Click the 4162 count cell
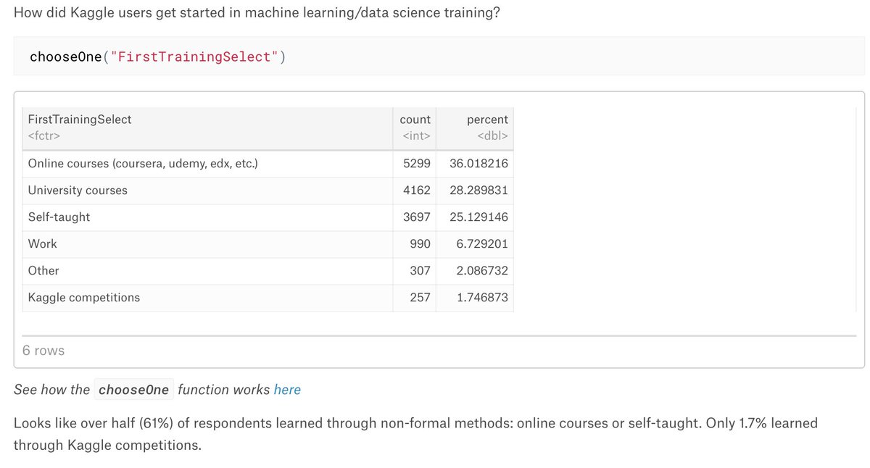 (x=417, y=191)
